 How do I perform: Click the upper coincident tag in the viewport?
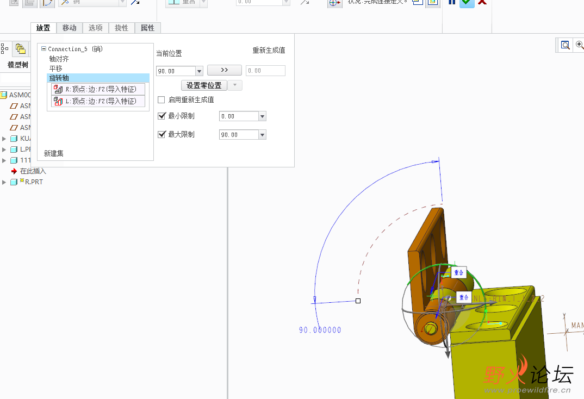(459, 272)
